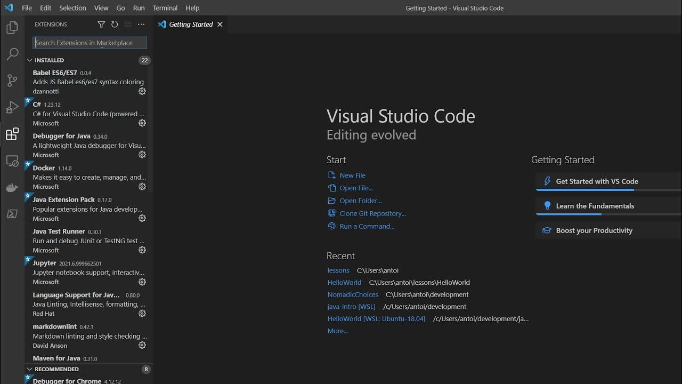The height and width of the screenshot is (384, 682).
Task: Open the Search view in activity bar
Action: tap(12, 54)
